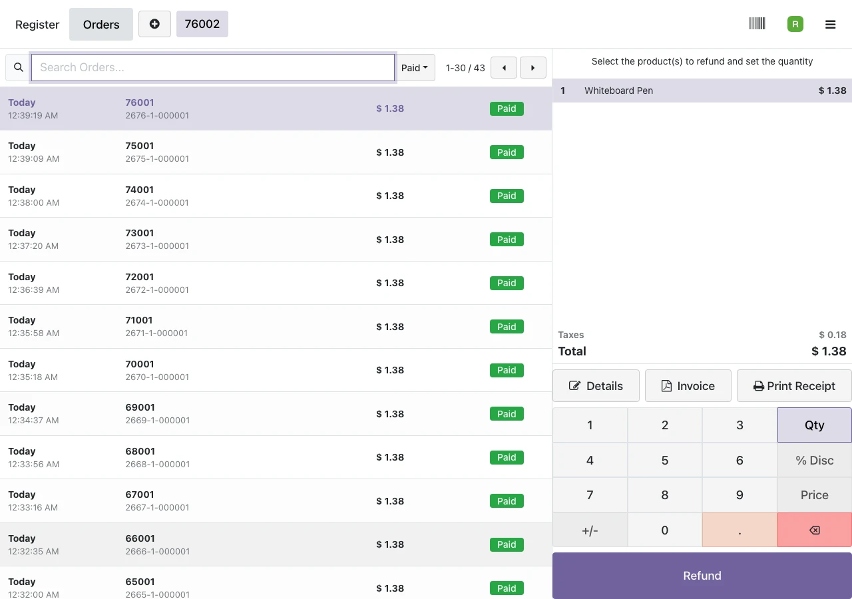Viewport: 852px width, 599px height.
Task: Tap the backspace key on numpad
Action: pos(815,530)
